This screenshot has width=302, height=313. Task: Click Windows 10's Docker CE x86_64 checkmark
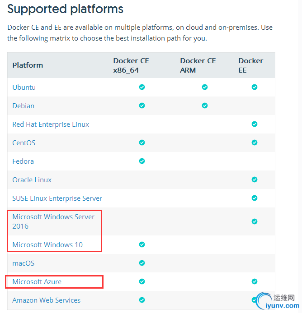pos(142,244)
